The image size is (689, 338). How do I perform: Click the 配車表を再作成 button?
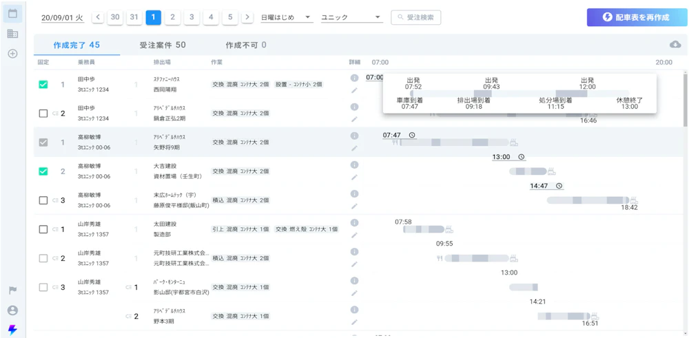(x=636, y=17)
